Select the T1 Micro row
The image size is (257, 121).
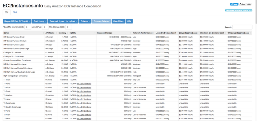coord(127,80)
